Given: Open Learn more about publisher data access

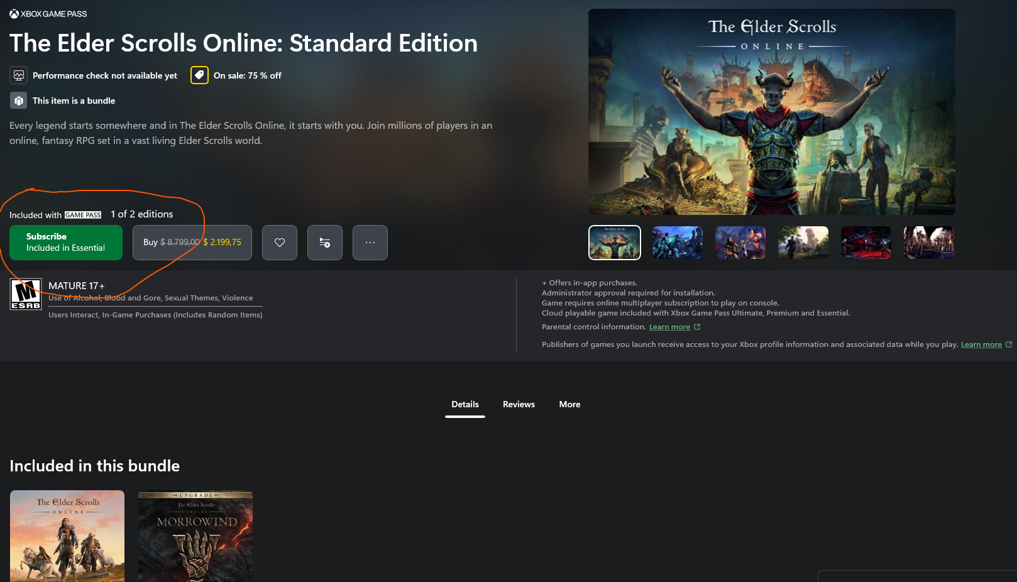Looking at the screenshot, I should click(981, 344).
